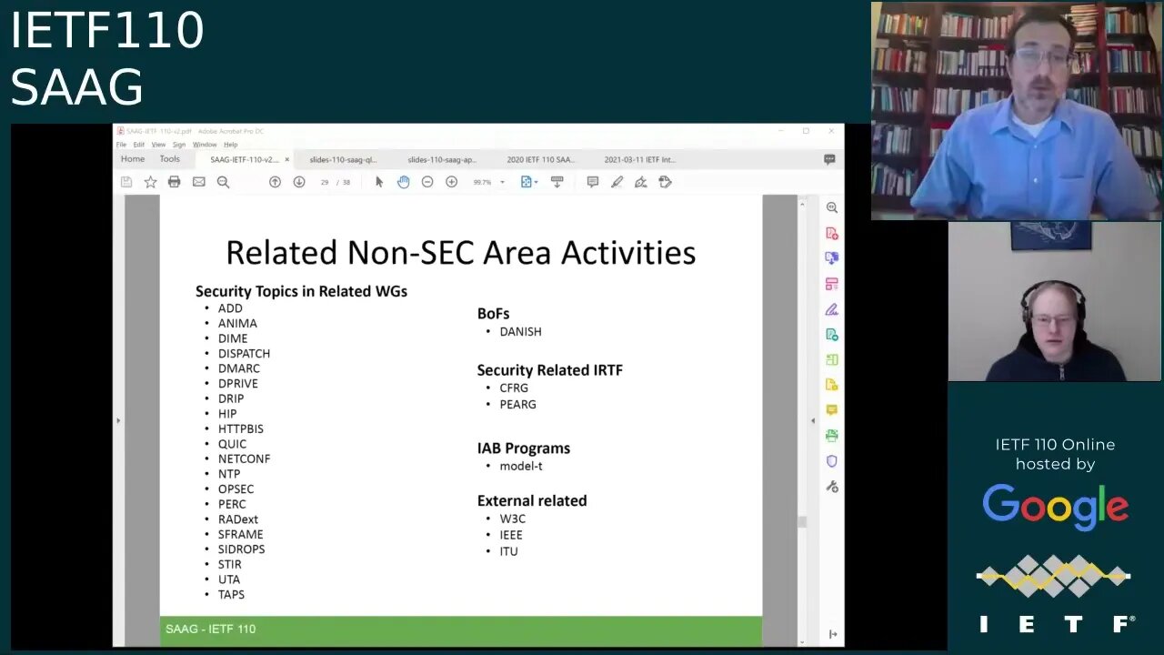This screenshot has width=1164, height=655.
Task: Click the page number field showing 29
Action: click(325, 182)
